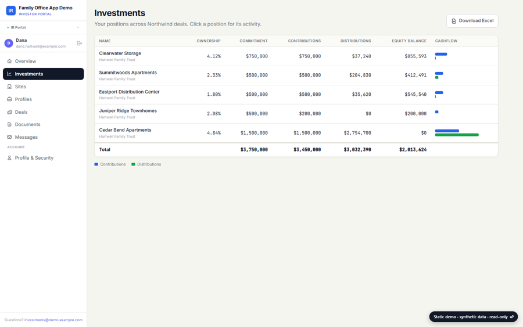Open the Profiles section

(x=44, y=99)
